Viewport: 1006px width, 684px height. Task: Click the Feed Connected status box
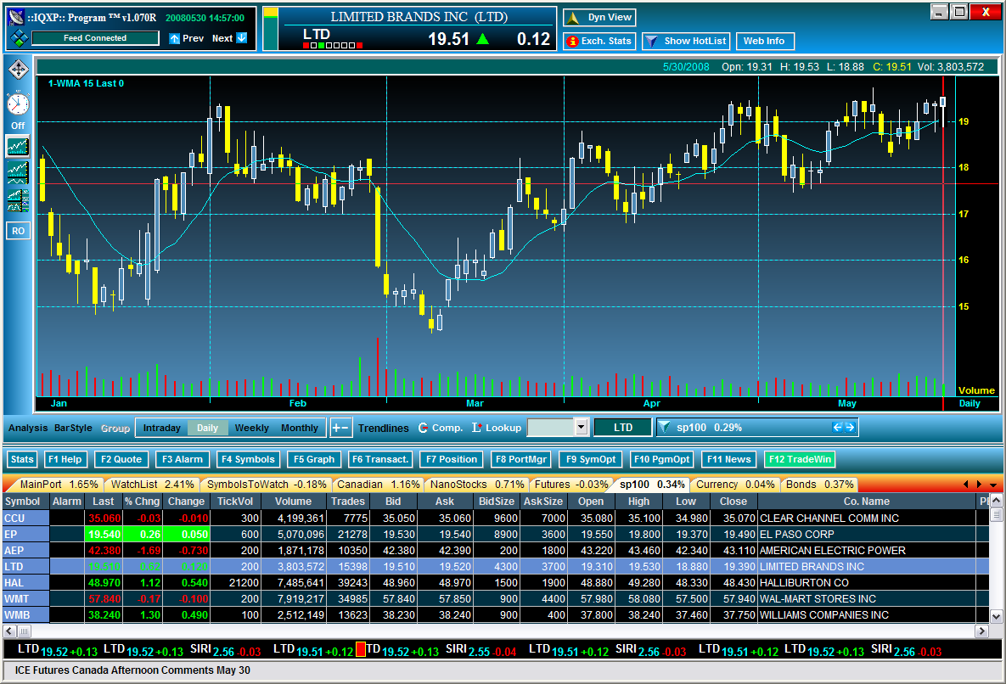(95, 38)
